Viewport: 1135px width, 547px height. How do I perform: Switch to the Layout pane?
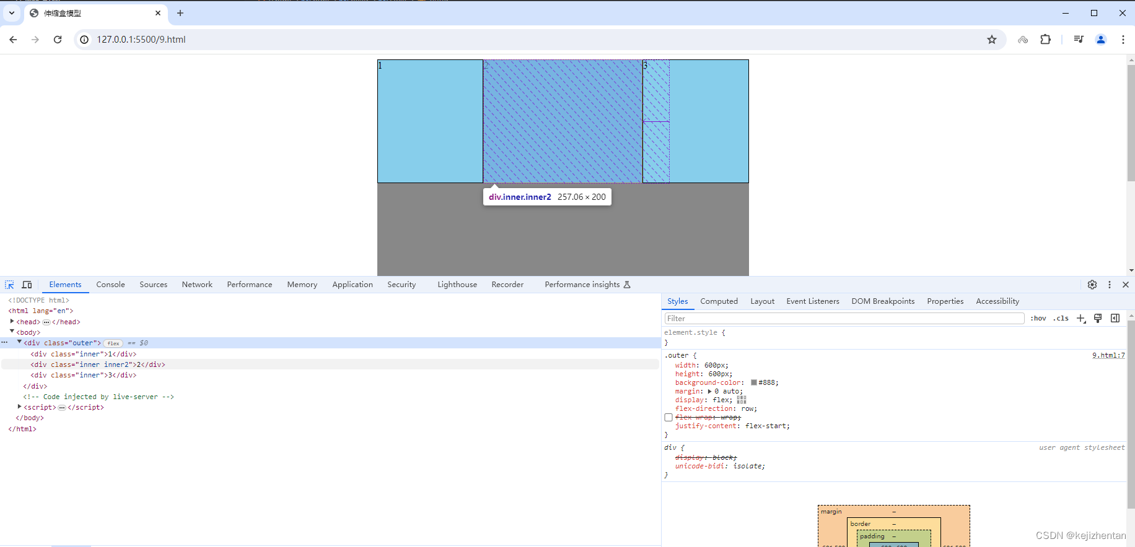(x=763, y=301)
